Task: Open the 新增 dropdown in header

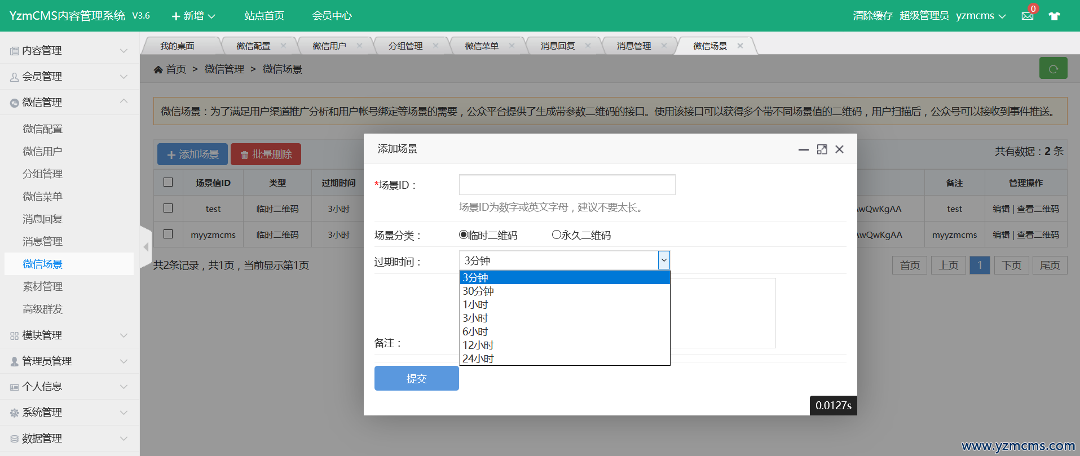Action: click(x=193, y=16)
